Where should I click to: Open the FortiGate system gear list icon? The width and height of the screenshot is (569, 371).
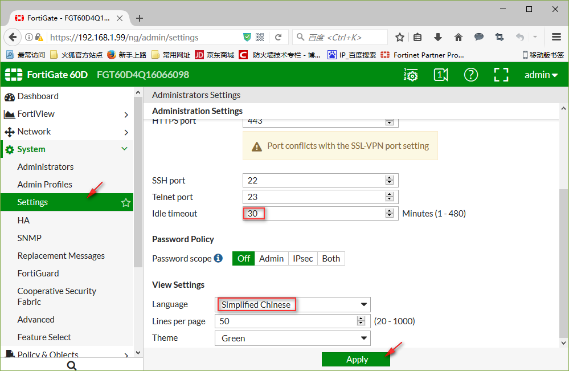411,75
